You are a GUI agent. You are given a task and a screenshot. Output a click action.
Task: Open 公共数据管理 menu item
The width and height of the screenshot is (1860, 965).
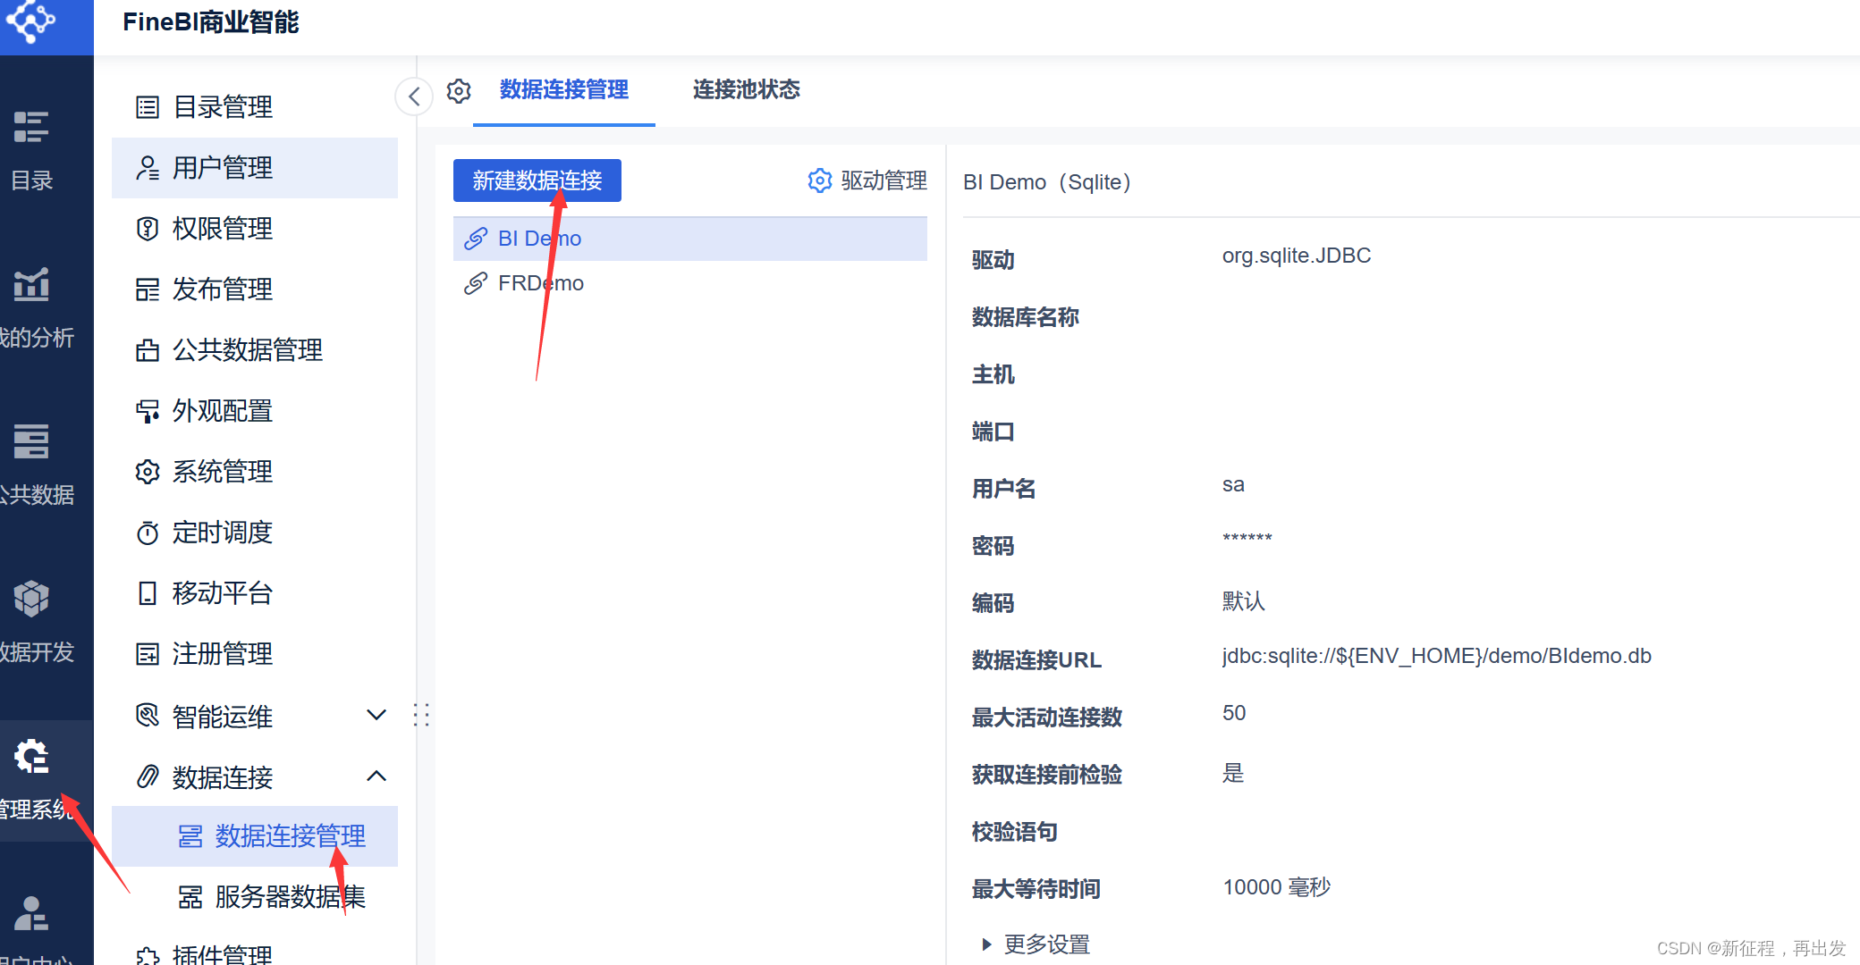tap(255, 350)
